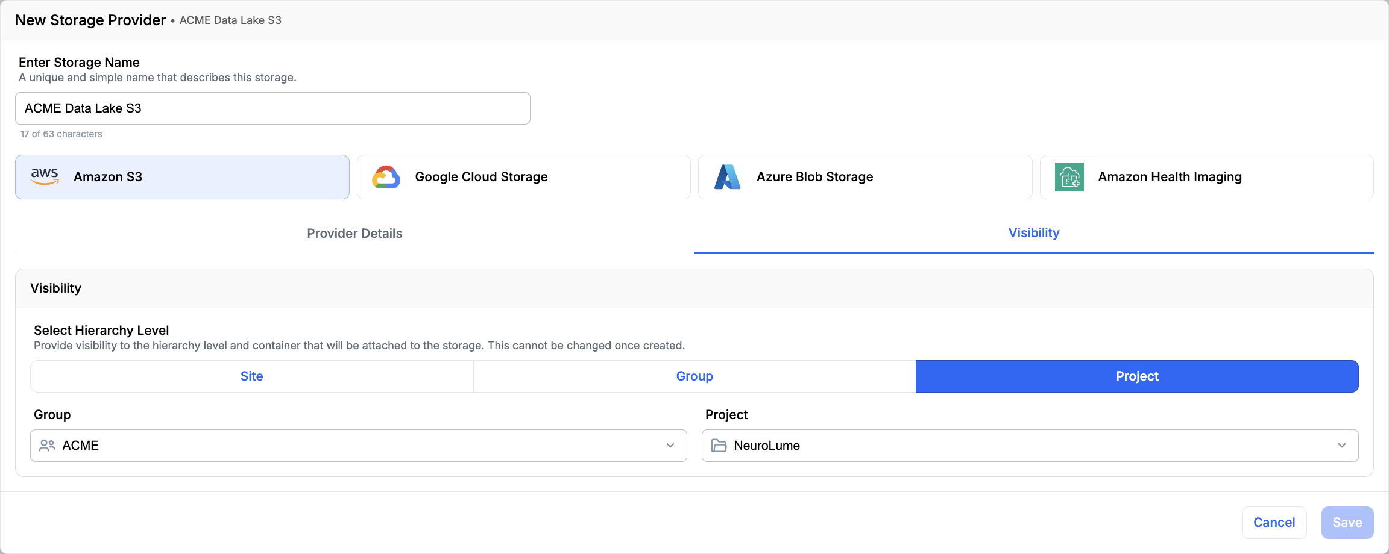Open the Group dropdown showing ACME
The width and height of the screenshot is (1389, 554).
[359, 446]
